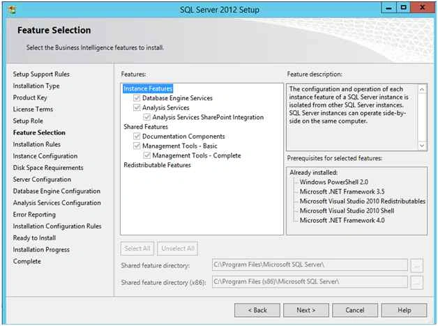The width and height of the screenshot is (438, 326).
Task: Maximize the SQL Server 2012 Setup window
Action: [403, 8]
